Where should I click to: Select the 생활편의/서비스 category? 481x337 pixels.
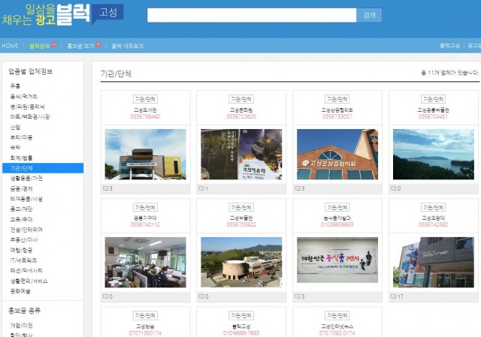click(x=29, y=281)
